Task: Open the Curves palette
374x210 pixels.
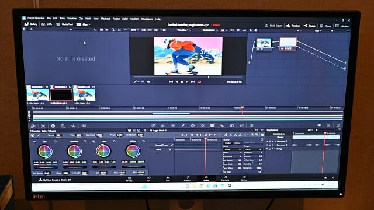Action: coord(153,125)
